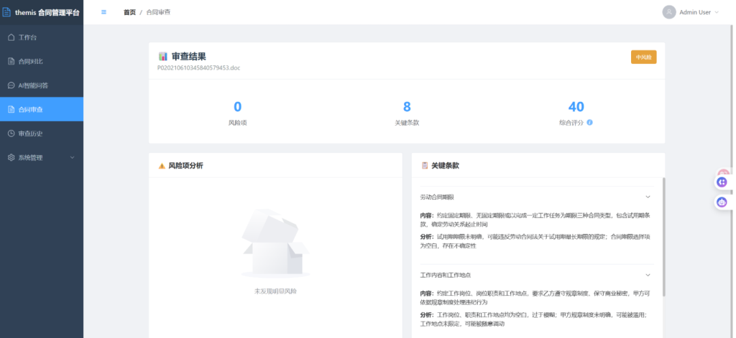Click the clipboard icon beside 关键条款
Image resolution: width=736 pixels, height=338 pixels.
click(425, 166)
